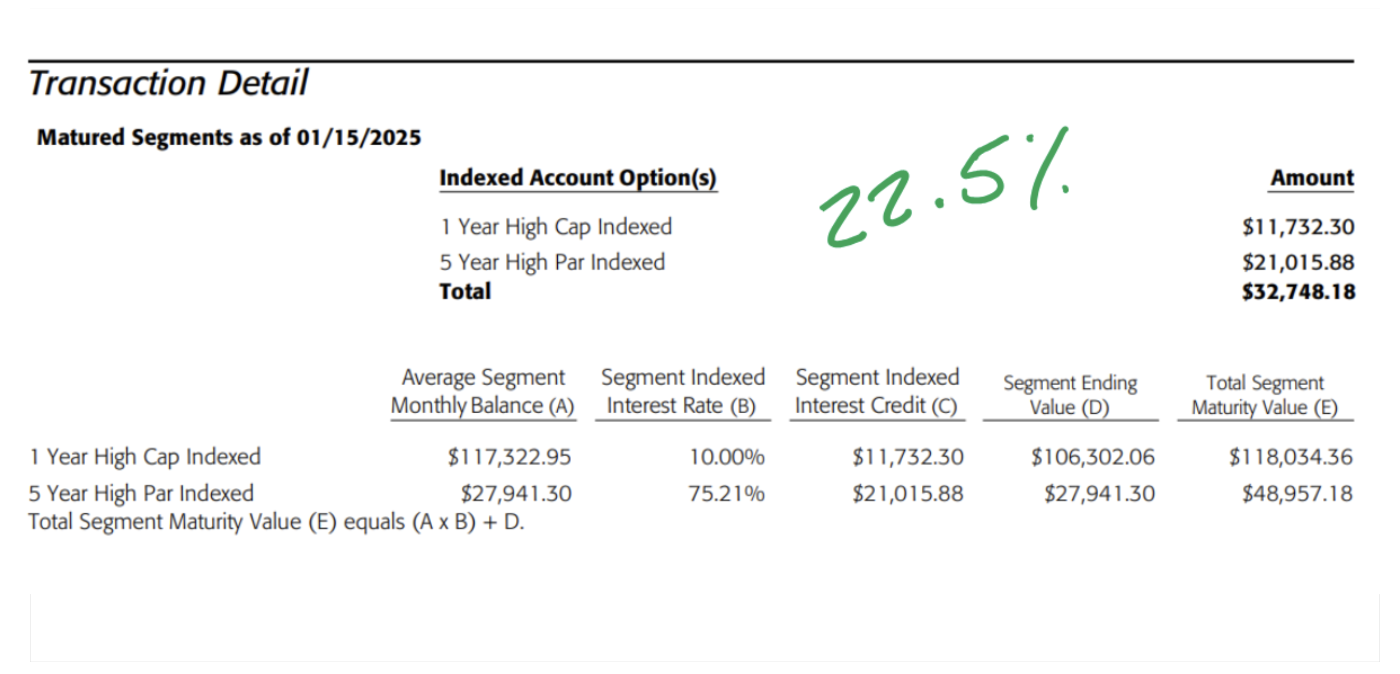Select the Matured Segments date heading
The height and width of the screenshot is (674, 1400).
(x=228, y=137)
